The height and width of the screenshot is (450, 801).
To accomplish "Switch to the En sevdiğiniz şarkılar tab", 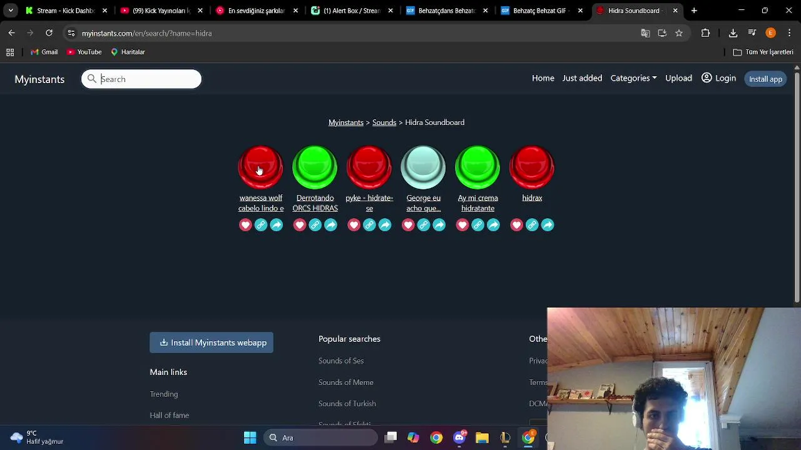I will [256, 11].
